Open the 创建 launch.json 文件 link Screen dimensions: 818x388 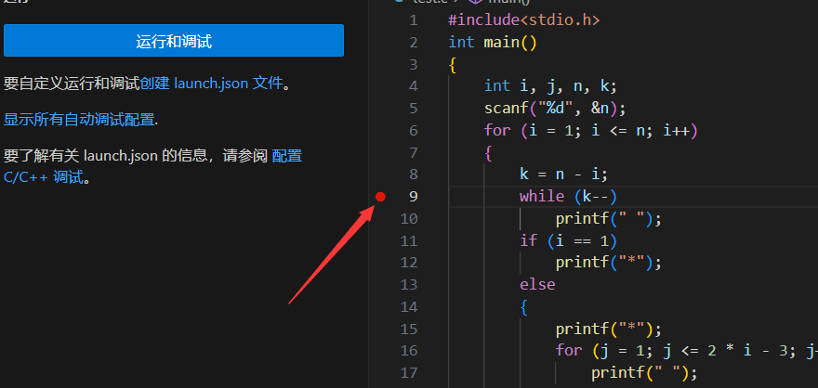coord(211,84)
